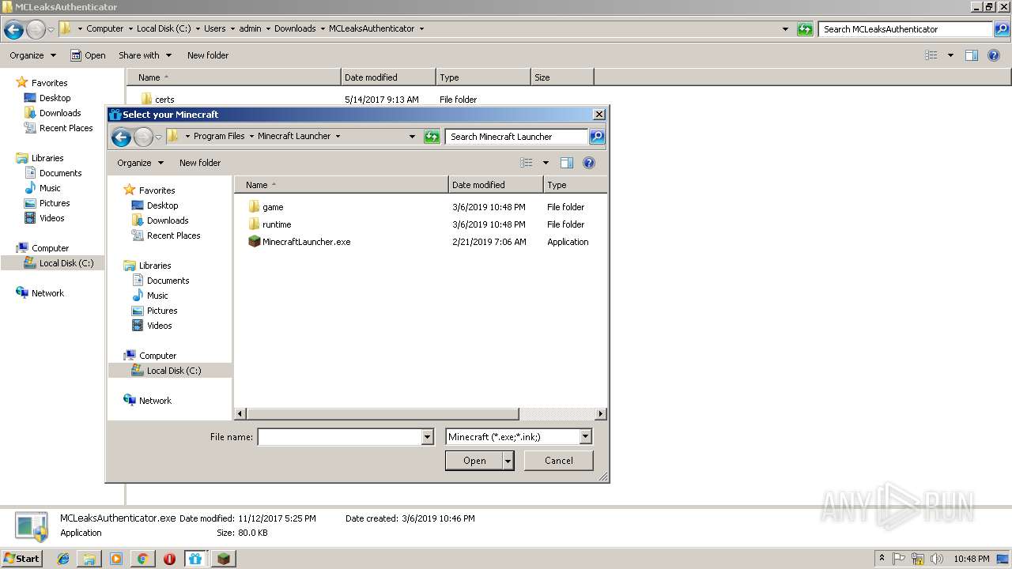1012x569 pixels.
Task: Launch Chrome from the taskbar
Action: pyautogui.click(x=143, y=559)
